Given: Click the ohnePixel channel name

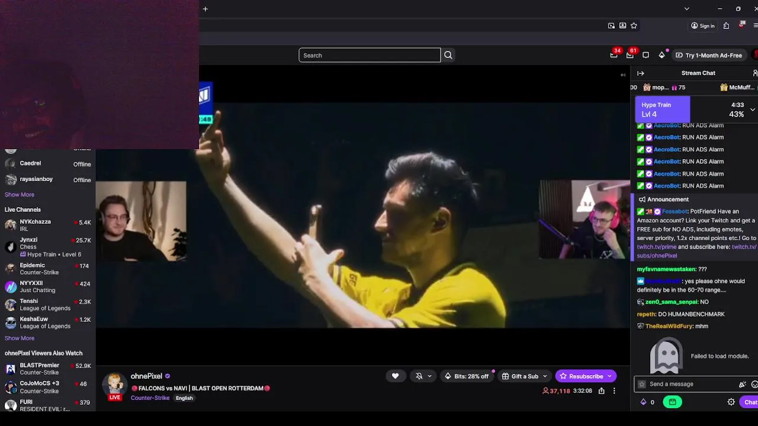Looking at the screenshot, I should point(146,376).
